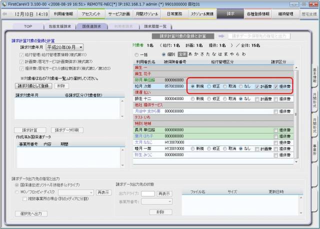Check 提供費 for 長月 単位超
The image size is (320, 229).
[276, 129]
